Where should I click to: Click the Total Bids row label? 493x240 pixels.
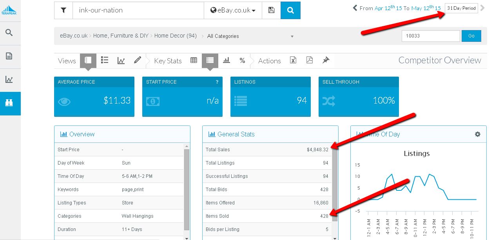[x=216, y=190]
